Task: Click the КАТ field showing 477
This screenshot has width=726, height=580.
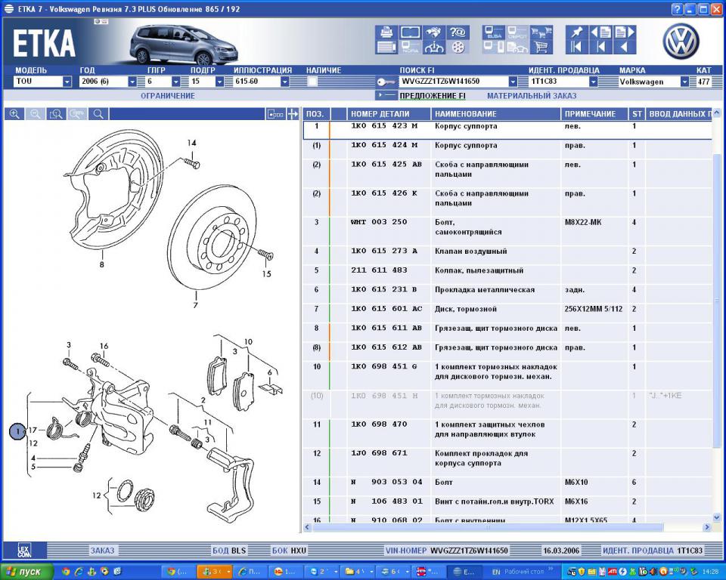Action: tap(703, 82)
